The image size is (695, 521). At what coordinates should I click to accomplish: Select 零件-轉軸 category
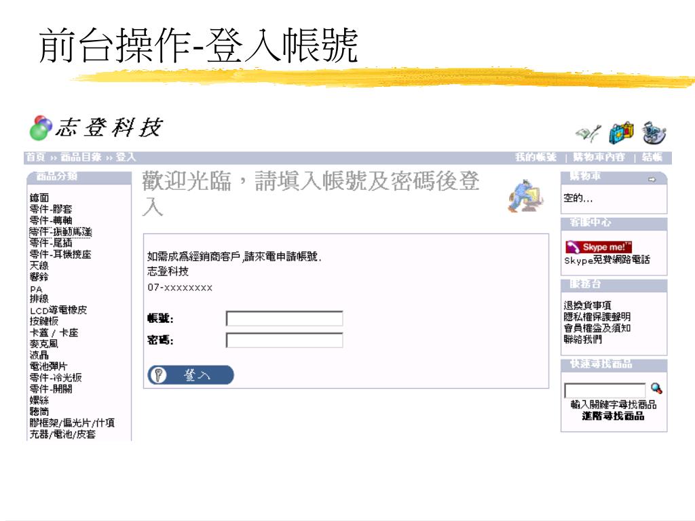click(50, 220)
